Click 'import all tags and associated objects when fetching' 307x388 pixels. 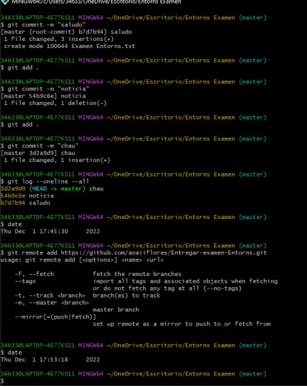(x=185, y=282)
